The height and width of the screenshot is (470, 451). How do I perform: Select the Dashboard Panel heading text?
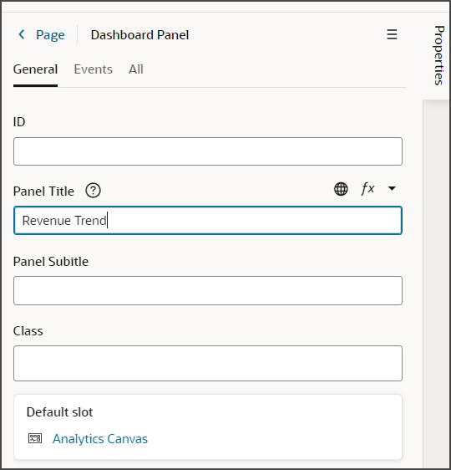[x=139, y=35]
